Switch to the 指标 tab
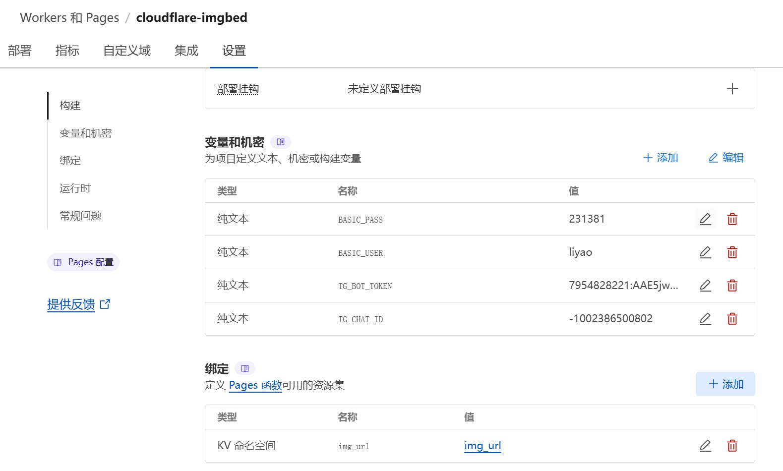Viewport: 783px width, 471px height. (67, 51)
